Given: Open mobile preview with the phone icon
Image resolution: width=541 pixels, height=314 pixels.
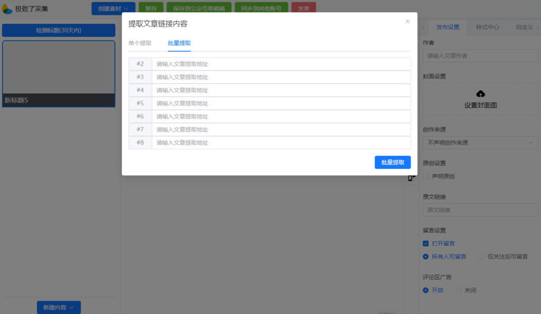Looking at the screenshot, I should 411,178.
